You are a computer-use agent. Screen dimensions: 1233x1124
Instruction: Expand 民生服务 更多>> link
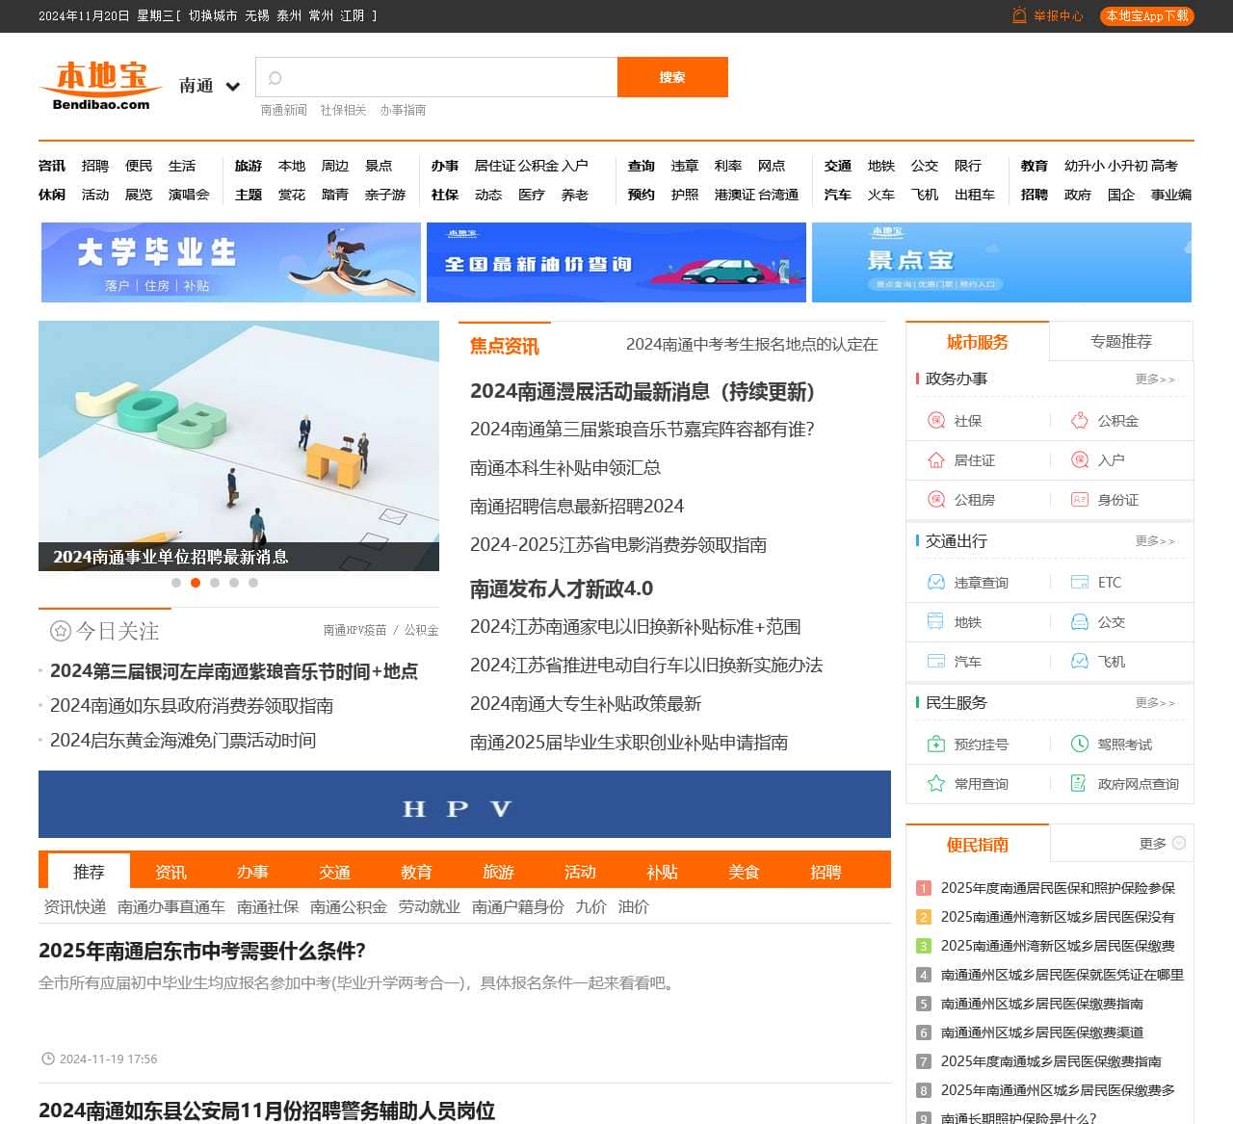click(x=1155, y=703)
